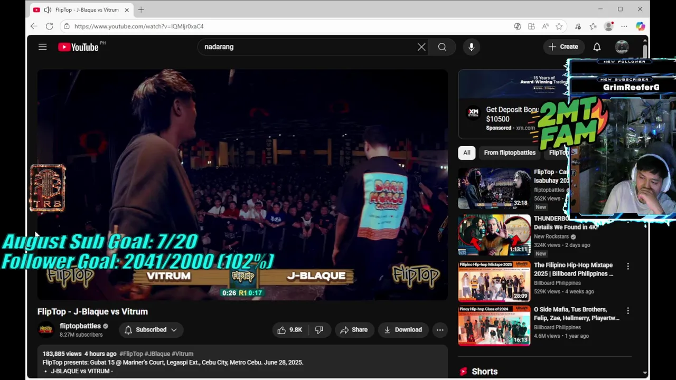Viewport: 676px width, 380px height.
Task: Run search with magnifier button
Action: [442, 47]
